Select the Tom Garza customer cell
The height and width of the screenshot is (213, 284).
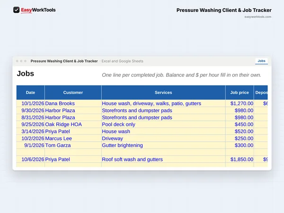[x=73, y=145]
